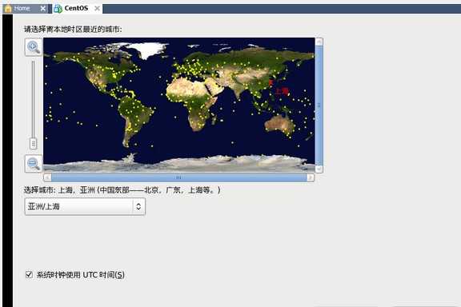Click the Home tab house icon
The height and width of the screenshot is (307, 461).
pos(8,9)
